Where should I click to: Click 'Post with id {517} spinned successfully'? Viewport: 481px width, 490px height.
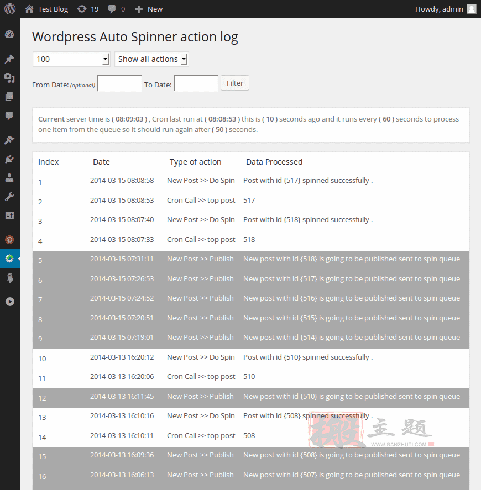pyautogui.click(x=308, y=180)
